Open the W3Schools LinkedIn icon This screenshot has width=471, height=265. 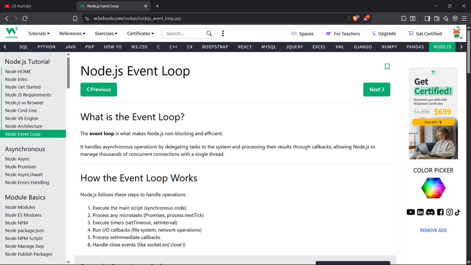click(420, 212)
